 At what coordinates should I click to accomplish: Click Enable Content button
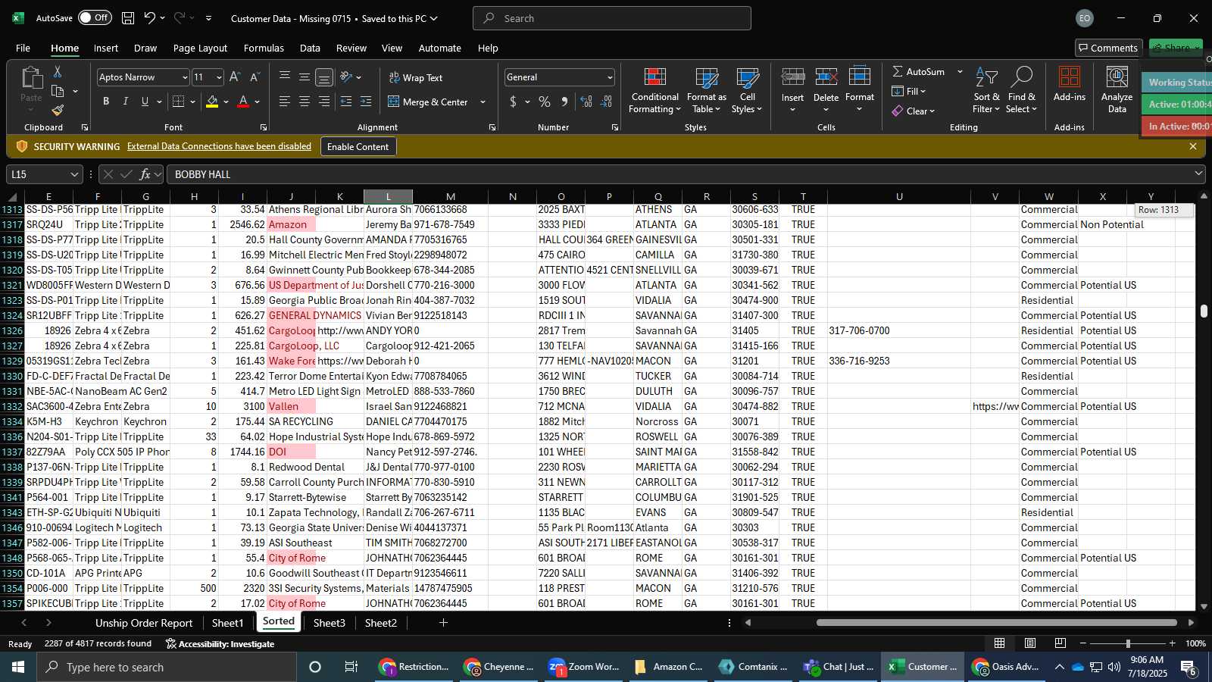point(358,146)
